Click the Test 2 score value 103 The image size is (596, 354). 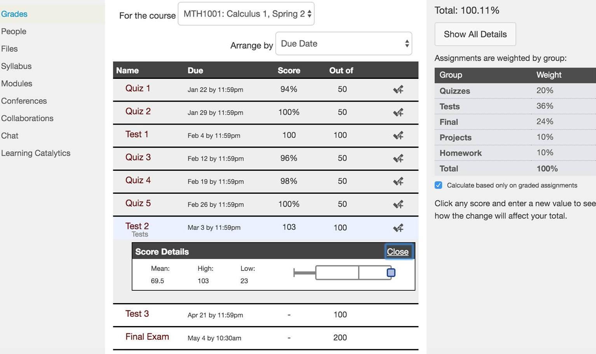tap(289, 227)
